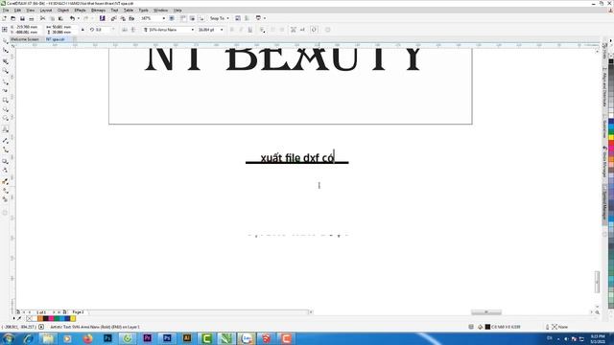Switch to the Welcome Screen tab
The width and height of the screenshot is (614, 345).
click(25, 39)
